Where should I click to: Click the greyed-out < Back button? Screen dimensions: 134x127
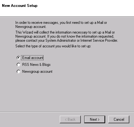pyautogui.click(x=70, y=119)
